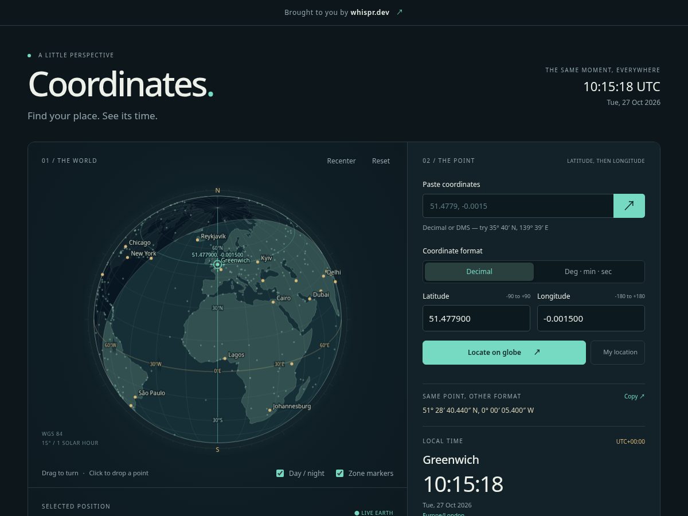688x516 pixels.
Task: Click the Greenwich point marker on globe
Action: coord(217,264)
